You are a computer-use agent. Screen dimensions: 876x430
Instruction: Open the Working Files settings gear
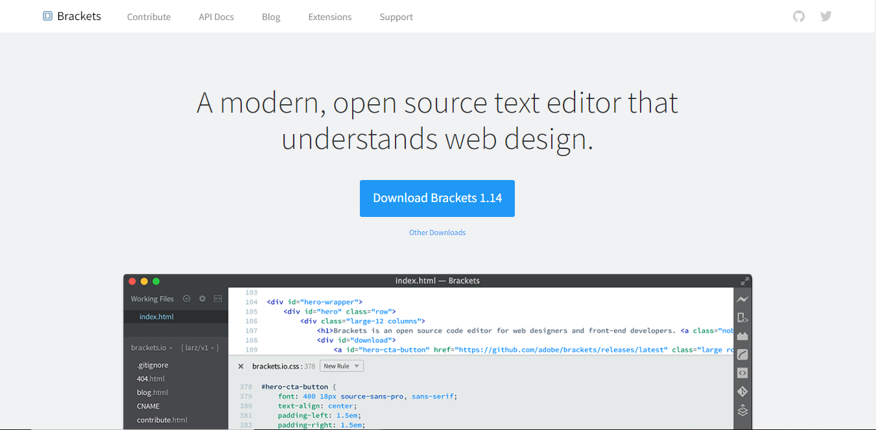202,299
